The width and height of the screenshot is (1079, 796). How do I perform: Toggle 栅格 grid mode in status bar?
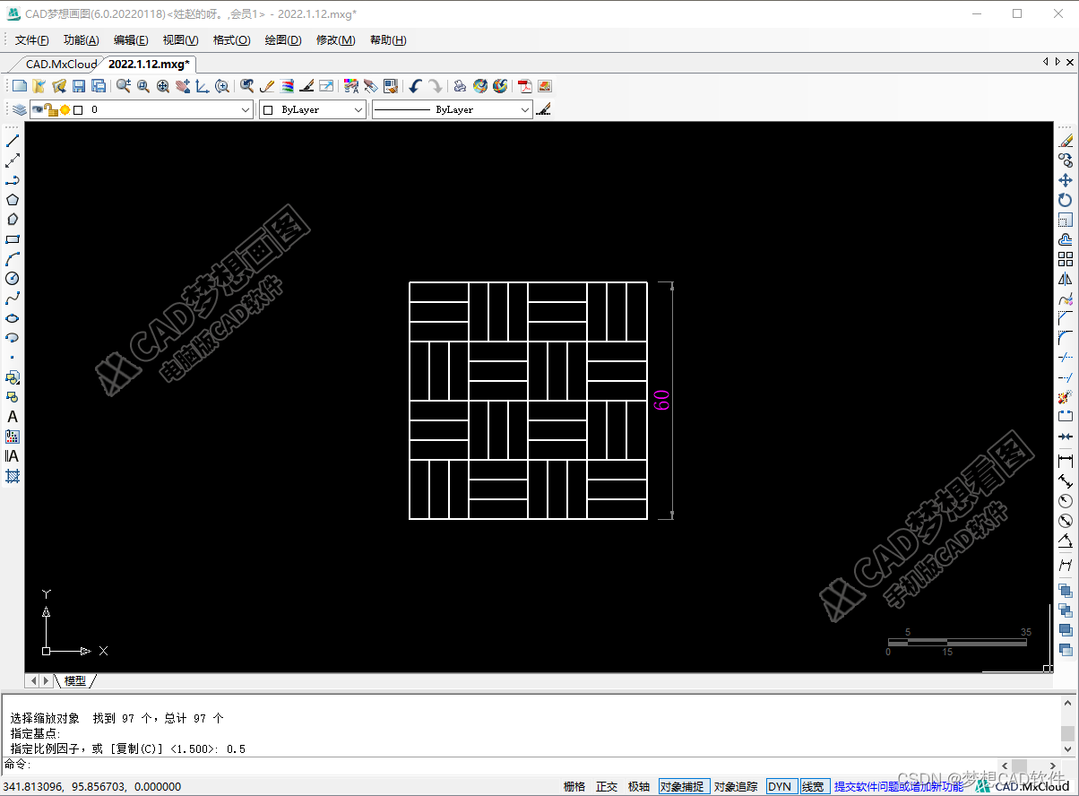tap(574, 786)
